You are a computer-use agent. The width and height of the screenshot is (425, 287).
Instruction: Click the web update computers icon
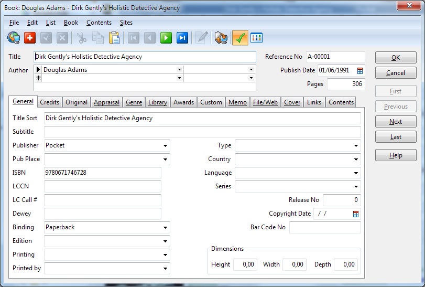221,38
